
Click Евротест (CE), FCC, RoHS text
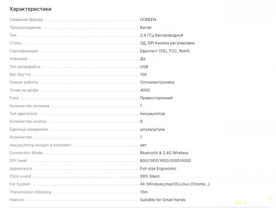click(x=165, y=51)
